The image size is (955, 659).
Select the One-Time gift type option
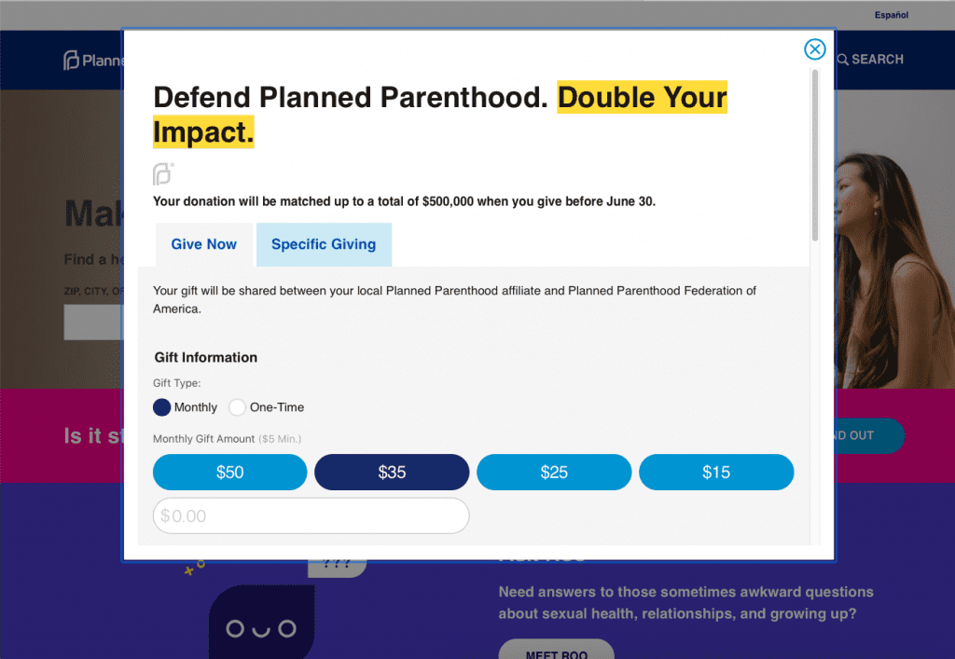point(237,407)
